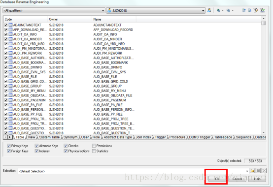Click the list scrollbar up arrow
273x187 pixels.
264,18
